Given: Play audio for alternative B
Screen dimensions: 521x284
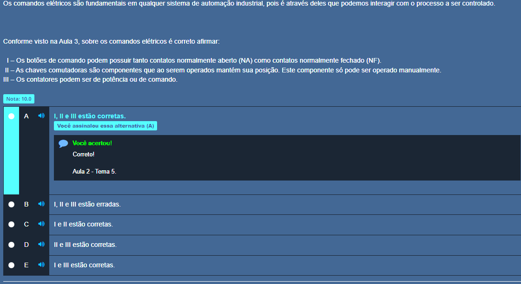Looking at the screenshot, I should (x=41, y=204).
